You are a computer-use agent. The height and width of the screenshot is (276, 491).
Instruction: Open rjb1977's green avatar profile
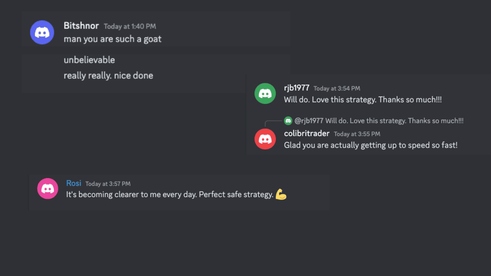(x=265, y=94)
